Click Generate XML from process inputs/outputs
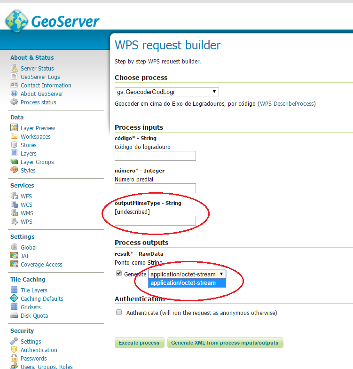The image size is (353, 369). click(225, 343)
